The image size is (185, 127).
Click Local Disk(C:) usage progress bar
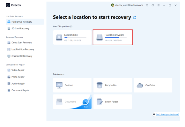pyautogui.click(x=75, y=38)
